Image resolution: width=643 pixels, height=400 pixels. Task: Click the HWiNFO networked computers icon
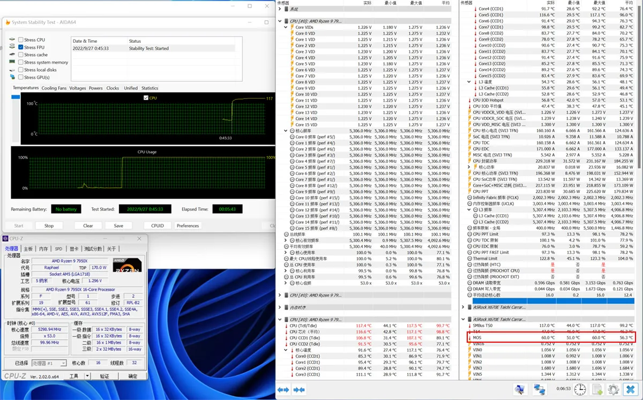(x=540, y=389)
